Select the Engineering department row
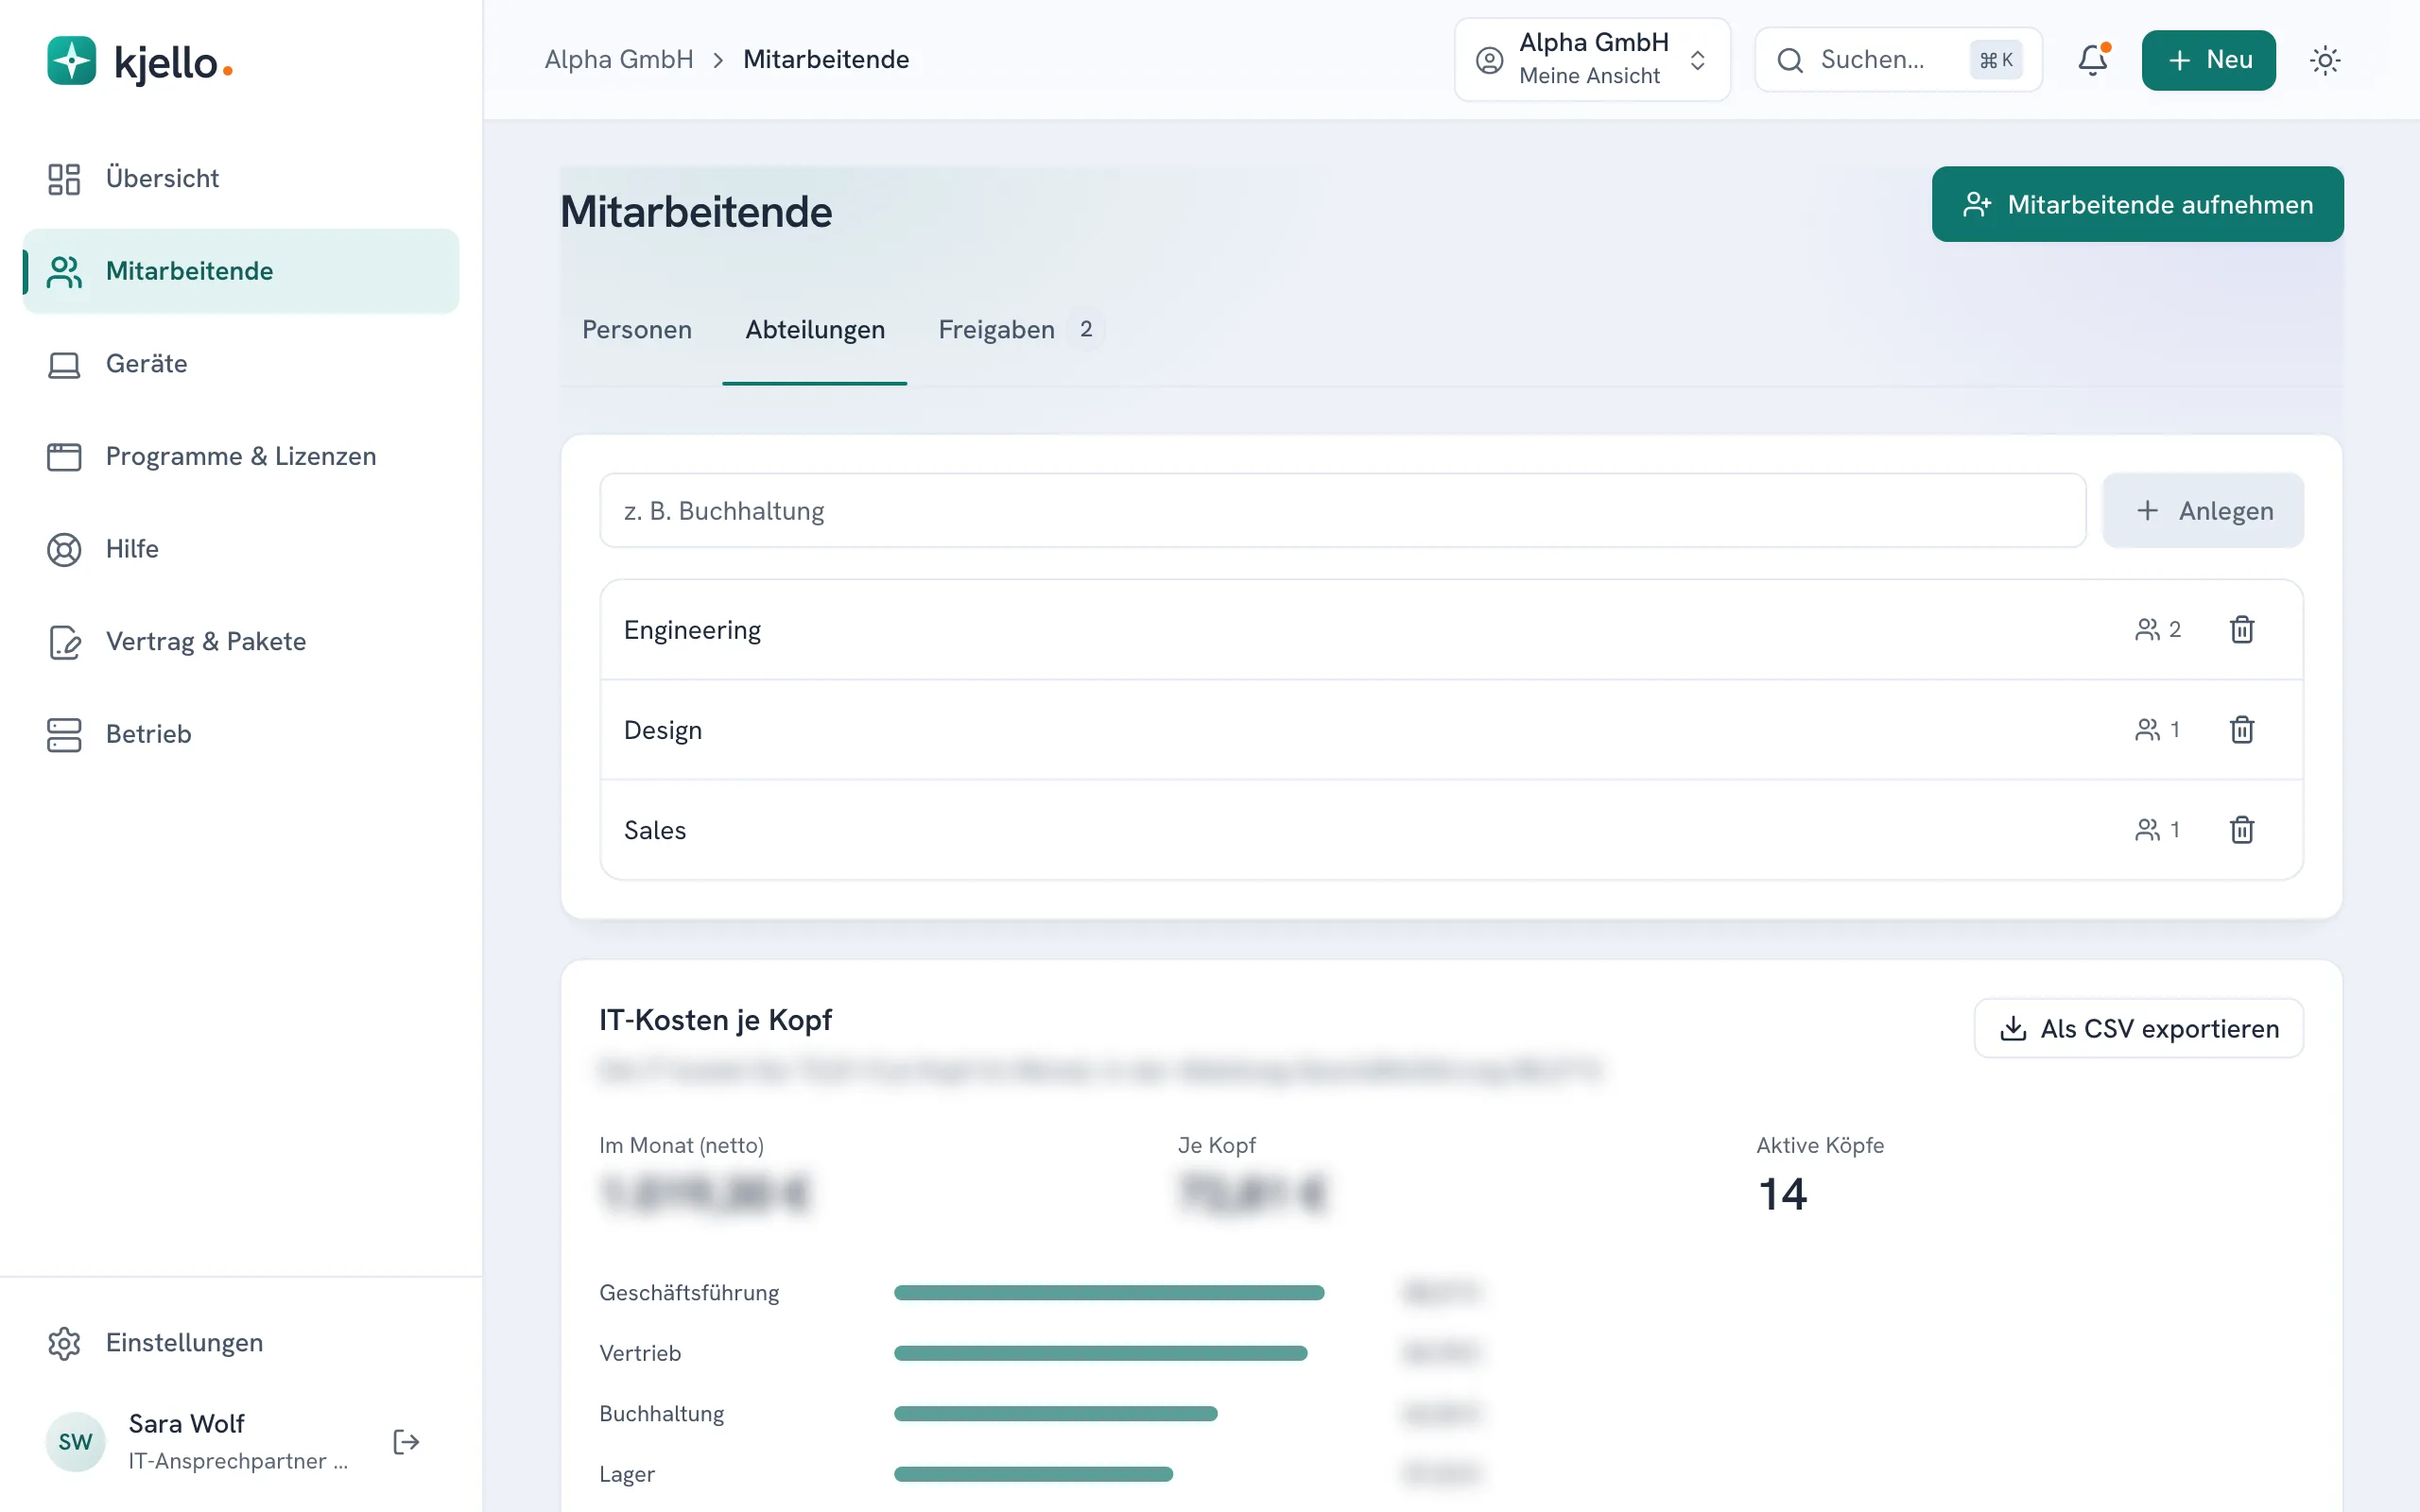 pos(1451,630)
